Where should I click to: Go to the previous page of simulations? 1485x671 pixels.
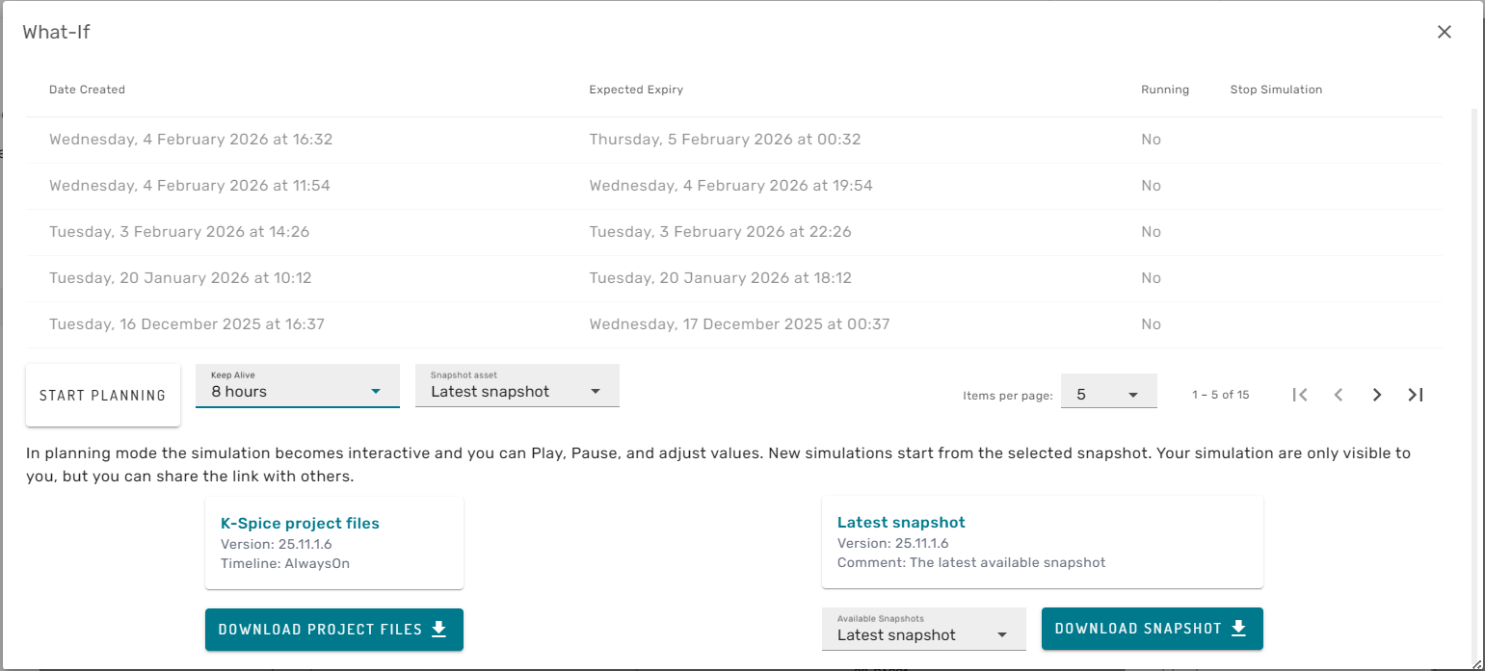(1339, 395)
